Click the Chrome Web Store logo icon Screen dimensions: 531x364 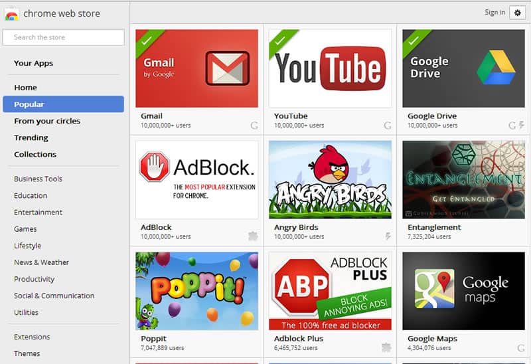click(11, 14)
